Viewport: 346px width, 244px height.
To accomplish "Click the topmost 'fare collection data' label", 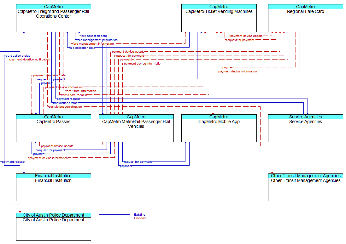I will pyautogui.click(x=94, y=36).
